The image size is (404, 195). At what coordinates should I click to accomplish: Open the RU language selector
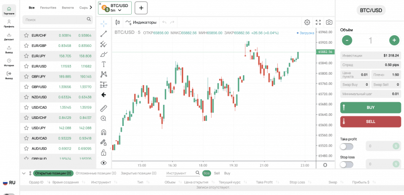(9, 183)
